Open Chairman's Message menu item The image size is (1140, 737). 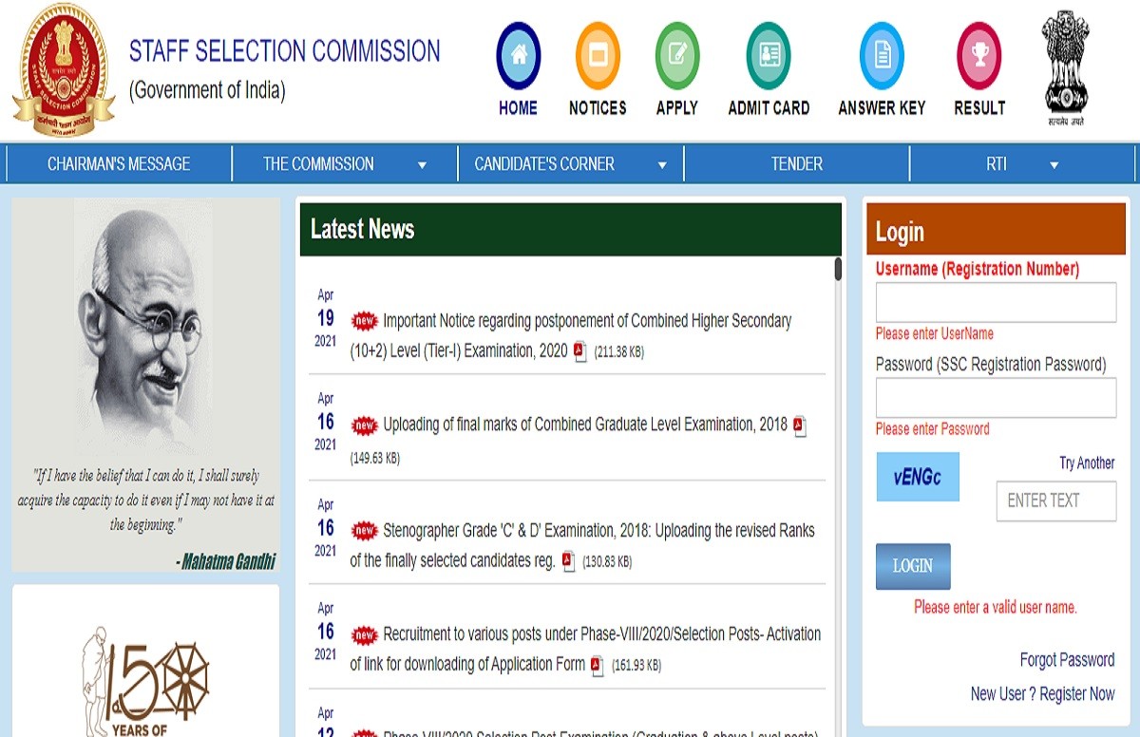pos(119,164)
